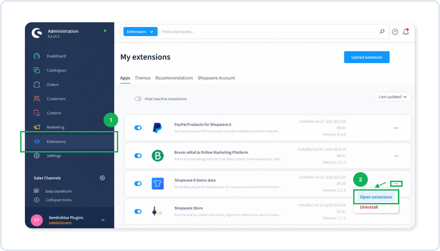Open Catalogues section in sidebar
This screenshot has height=251, width=440.
click(x=56, y=70)
